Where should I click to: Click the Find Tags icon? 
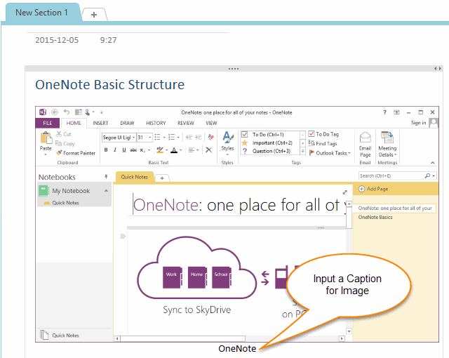[311, 143]
